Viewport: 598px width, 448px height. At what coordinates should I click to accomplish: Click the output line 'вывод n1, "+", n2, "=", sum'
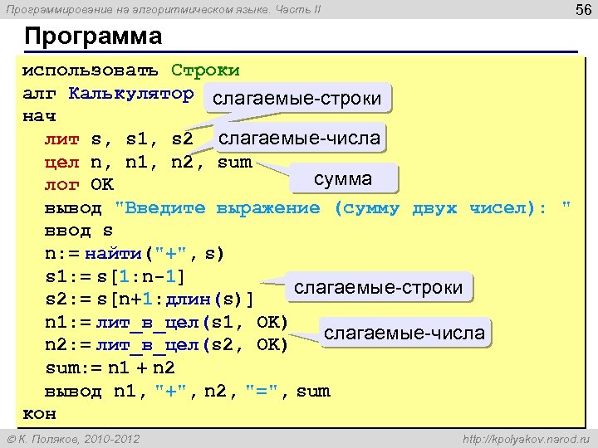click(x=187, y=392)
